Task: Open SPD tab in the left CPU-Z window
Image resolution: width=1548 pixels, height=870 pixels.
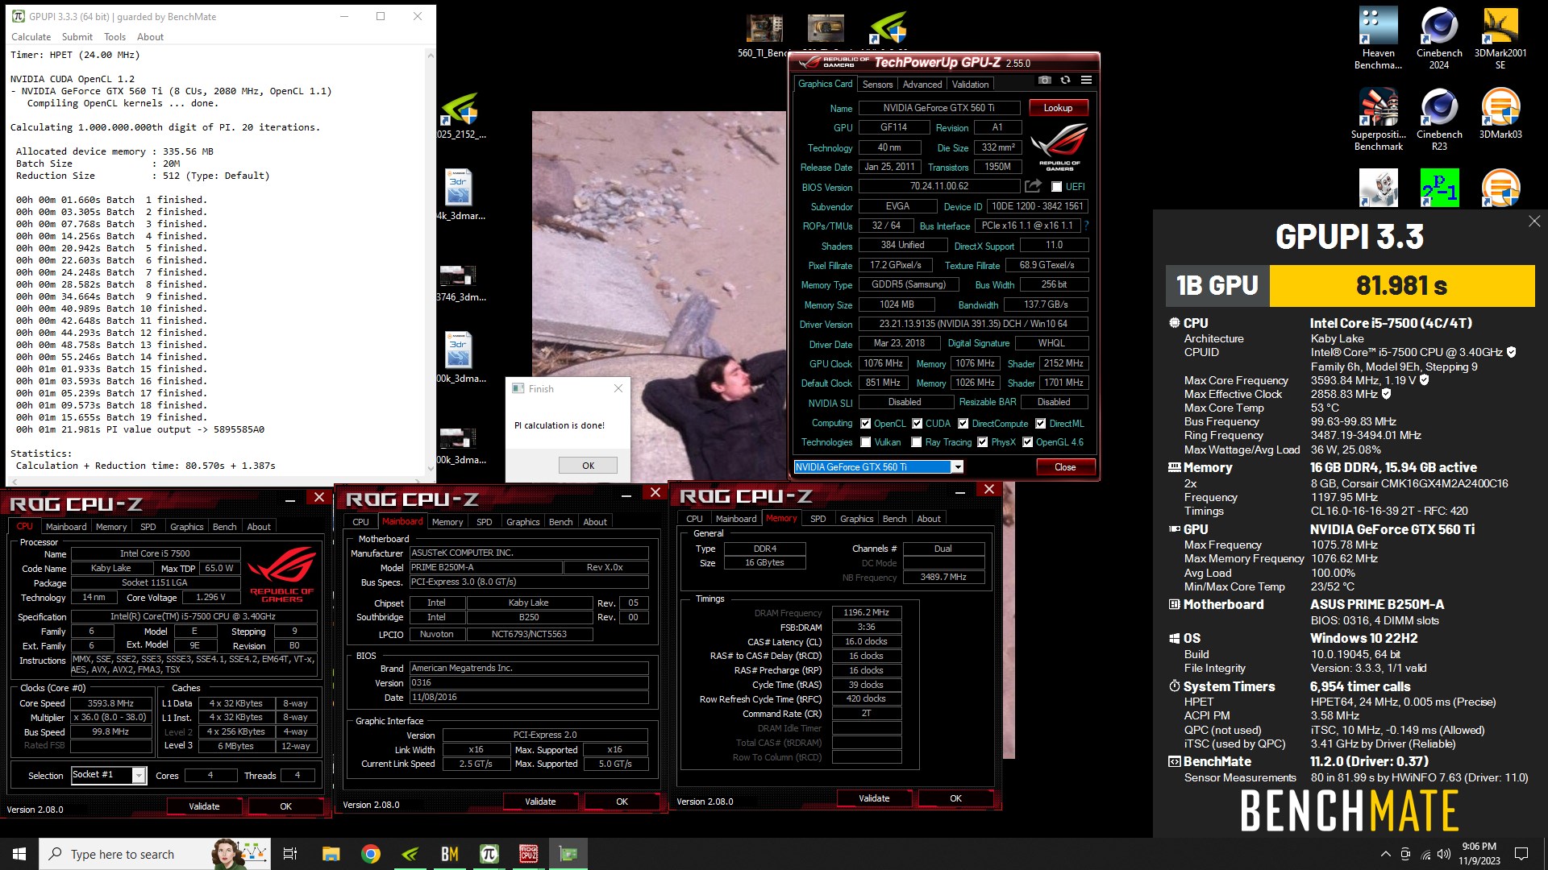Action: click(x=148, y=527)
